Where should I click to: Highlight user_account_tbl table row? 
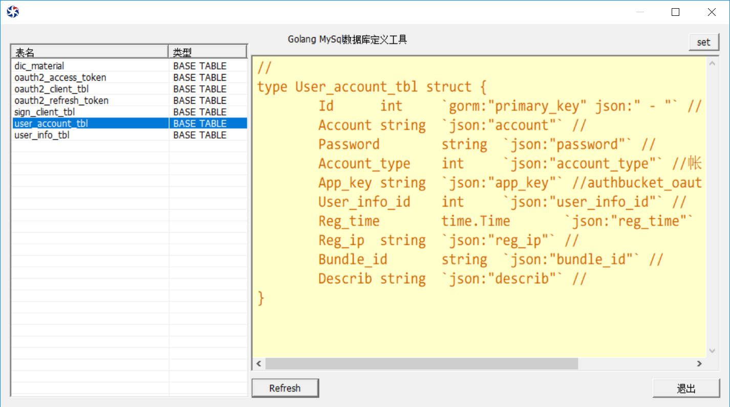[51, 124]
